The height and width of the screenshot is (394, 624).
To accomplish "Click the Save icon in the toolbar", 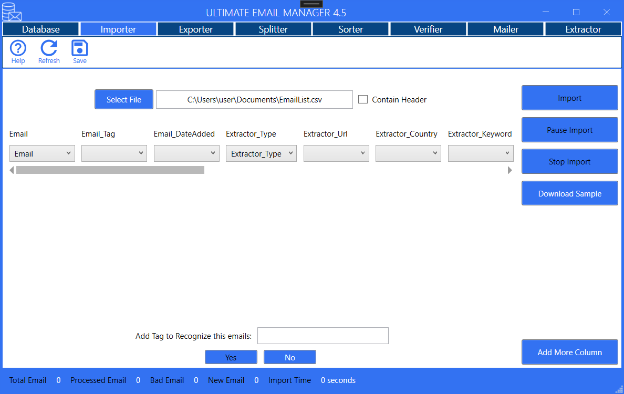I will pyautogui.click(x=79, y=51).
